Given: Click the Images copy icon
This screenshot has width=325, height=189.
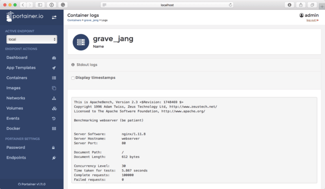Looking at the screenshot, I should point(54,88).
